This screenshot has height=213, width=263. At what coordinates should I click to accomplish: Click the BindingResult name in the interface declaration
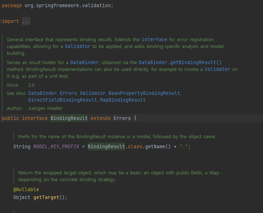[x=69, y=118]
